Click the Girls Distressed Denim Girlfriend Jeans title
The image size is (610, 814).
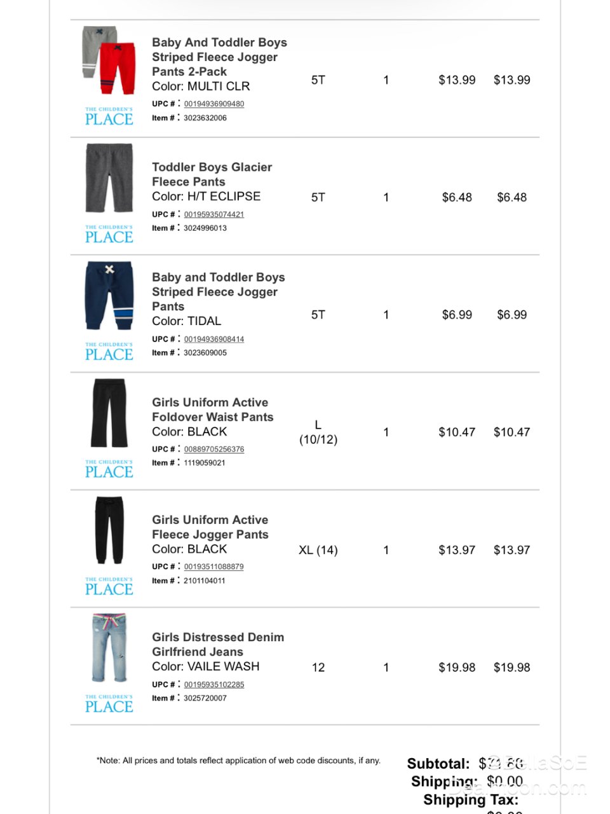pyautogui.click(x=217, y=644)
